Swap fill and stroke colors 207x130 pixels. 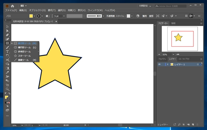click(9, 94)
